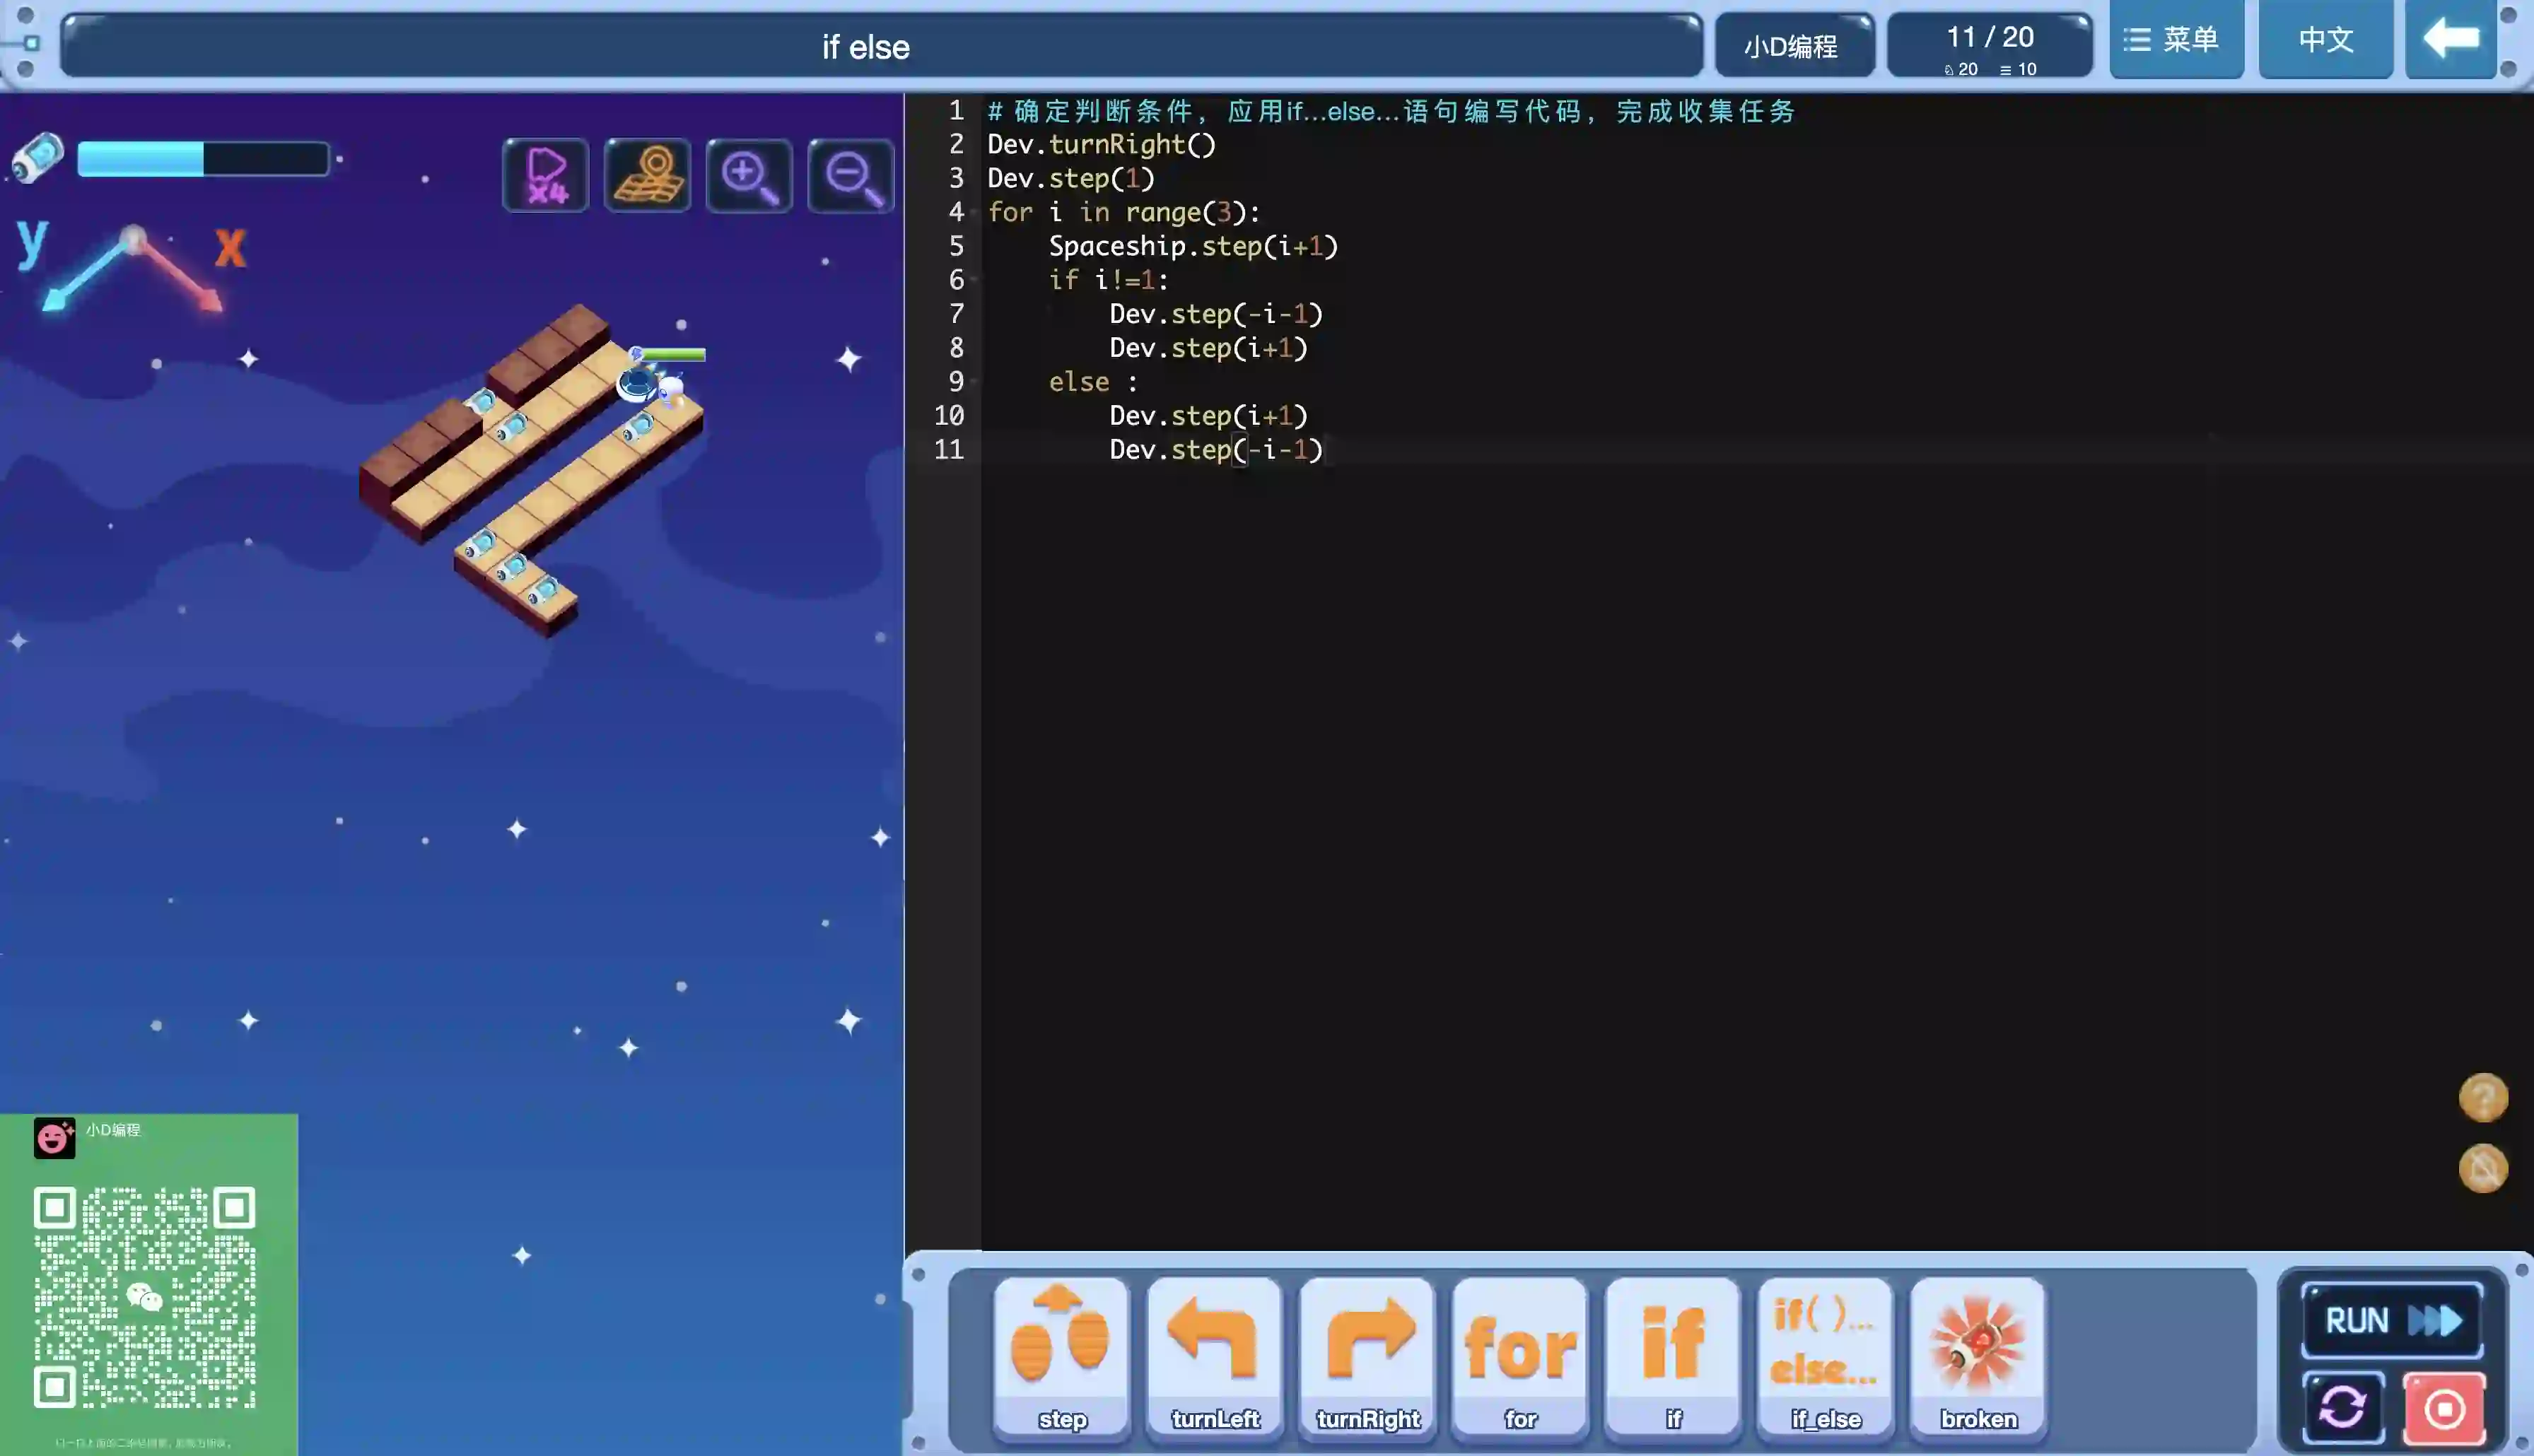Toggle the sound mute bell button
The width and height of the screenshot is (2534, 1456).
click(2483, 1168)
